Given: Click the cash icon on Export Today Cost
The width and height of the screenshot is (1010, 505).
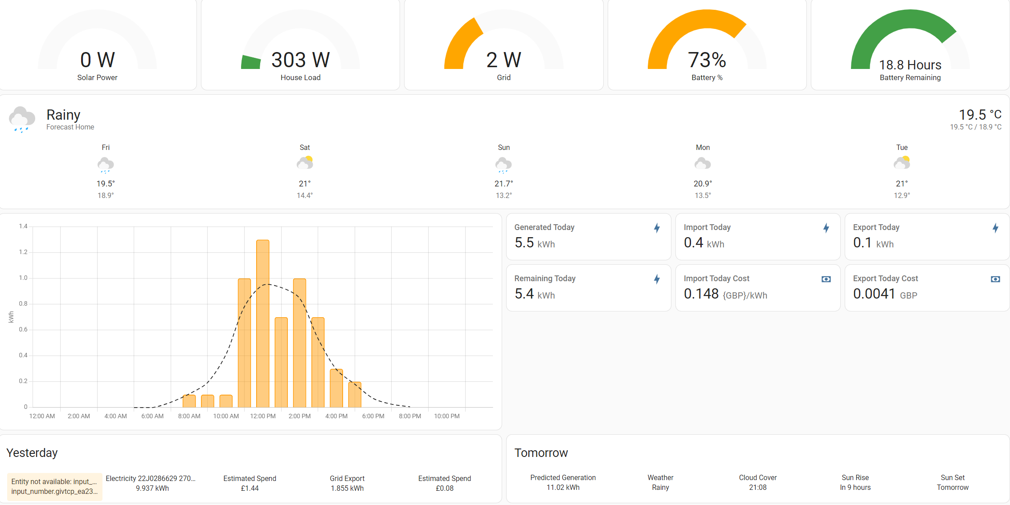Looking at the screenshot, I should point(995,279).
